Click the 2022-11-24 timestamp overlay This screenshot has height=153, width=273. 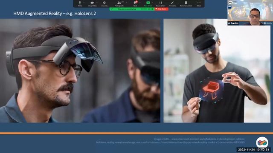click(253, 150)
